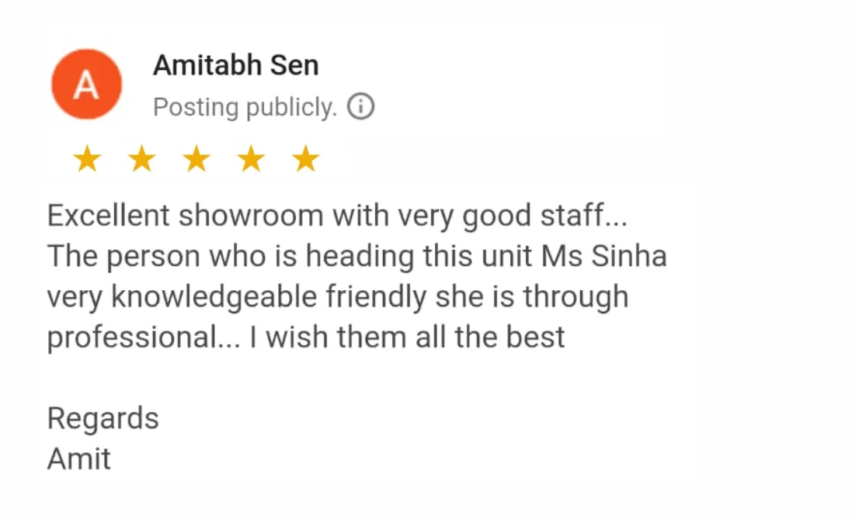Click the word "heading" in review text
The width and height of the screenshot is (852, 519).
360,257
